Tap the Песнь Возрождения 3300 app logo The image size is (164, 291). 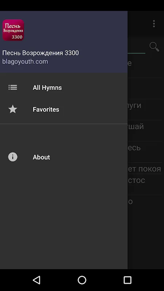[13, 30]
